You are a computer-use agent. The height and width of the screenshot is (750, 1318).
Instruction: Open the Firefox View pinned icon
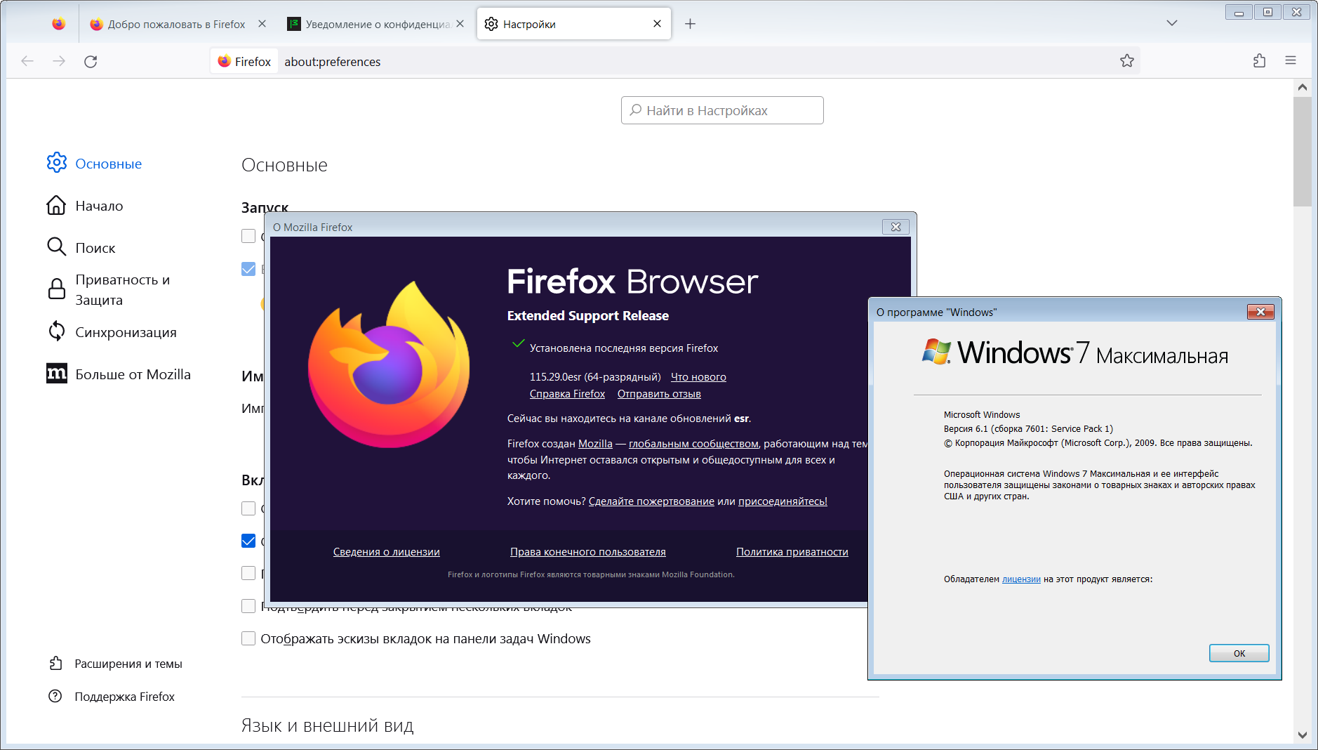[59, 24]
